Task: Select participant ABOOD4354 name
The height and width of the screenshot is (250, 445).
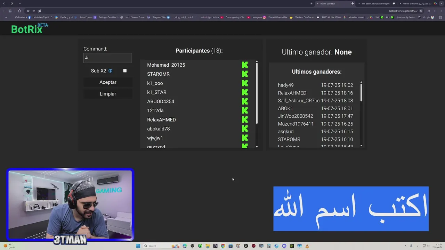Action: coord(161,101)
